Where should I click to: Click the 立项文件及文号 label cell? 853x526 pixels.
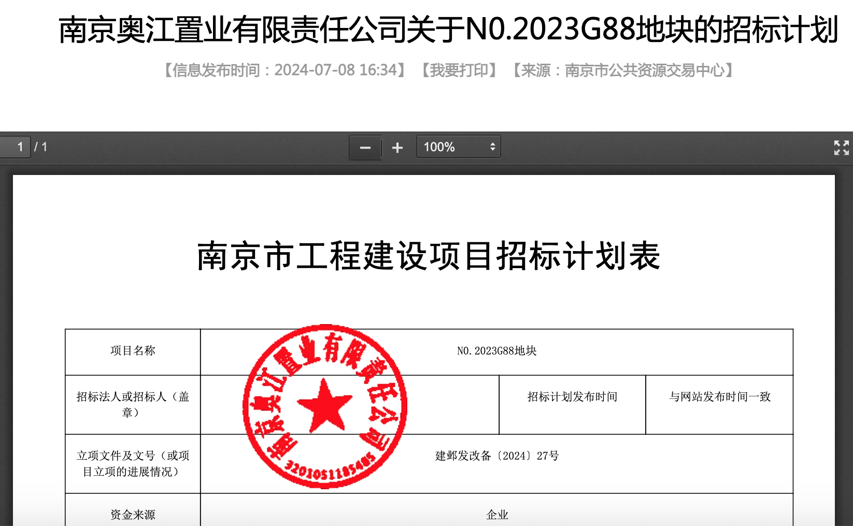click(x=133, y=464)
